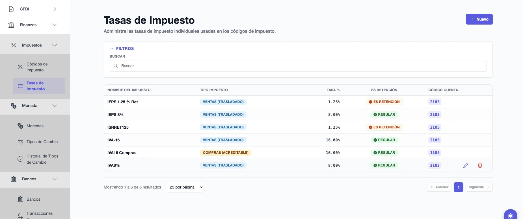The width and height of the screenshot is (523, 219).
Task: Collapse the Impuestos section chevron
Action: coord(55,45)
